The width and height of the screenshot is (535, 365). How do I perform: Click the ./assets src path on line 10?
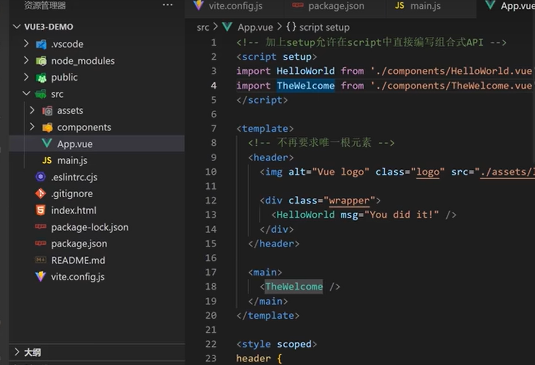pyautogui.click(x=507, y=172)
